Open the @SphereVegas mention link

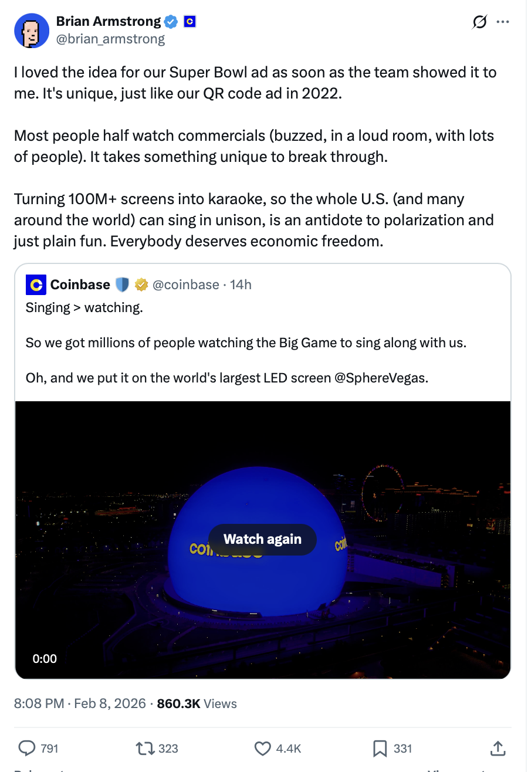[x=381, y=377]
